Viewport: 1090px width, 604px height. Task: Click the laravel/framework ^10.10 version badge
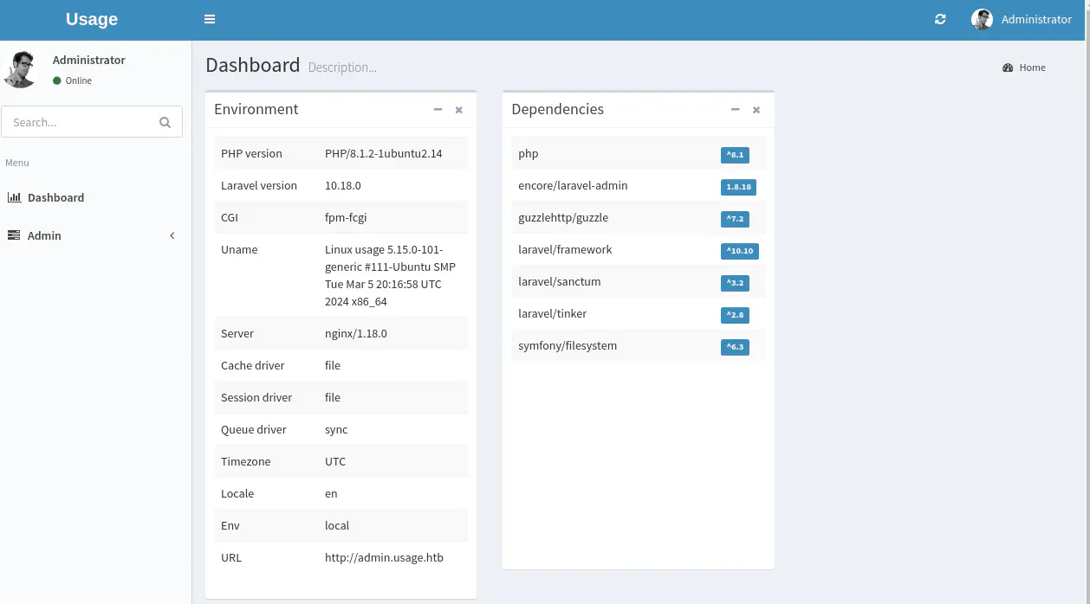pos(739,251)
